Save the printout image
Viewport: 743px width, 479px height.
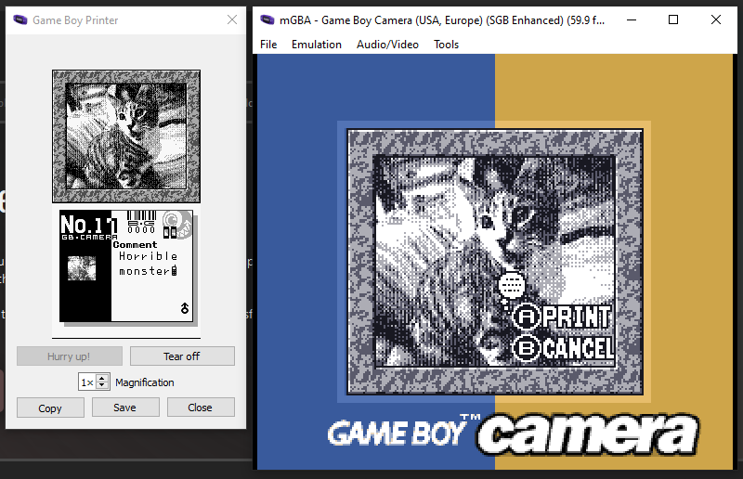click(125, 408)
